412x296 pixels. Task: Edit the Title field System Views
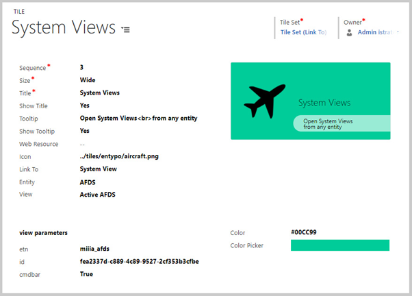pos(100,92)
